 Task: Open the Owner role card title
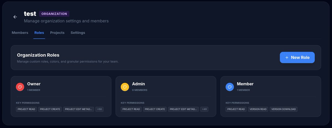pyautogui.click(x=34, y=84)
